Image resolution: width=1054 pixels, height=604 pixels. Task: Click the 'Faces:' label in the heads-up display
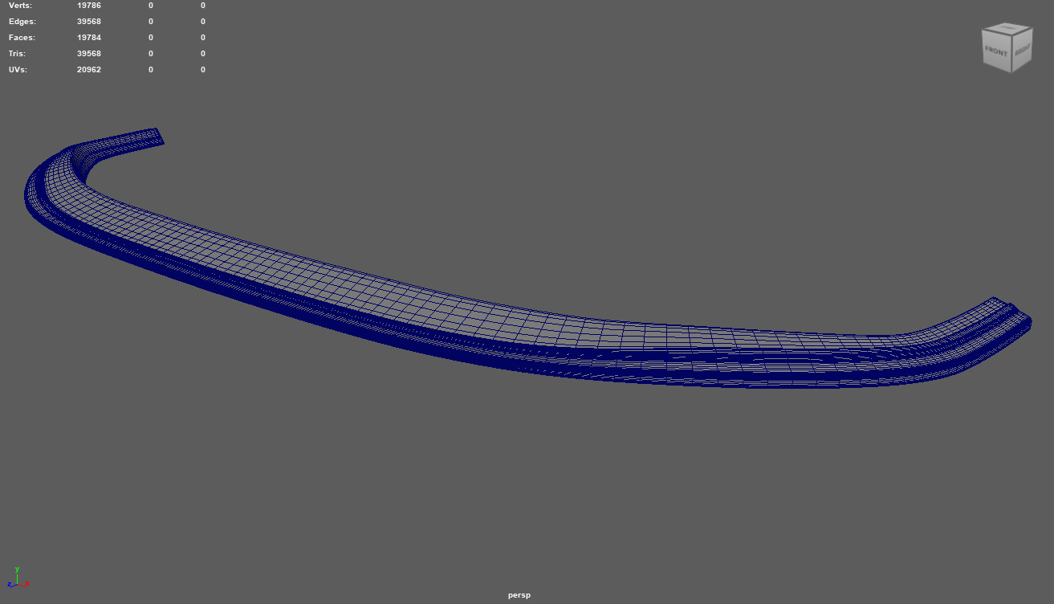pos(22,38)
